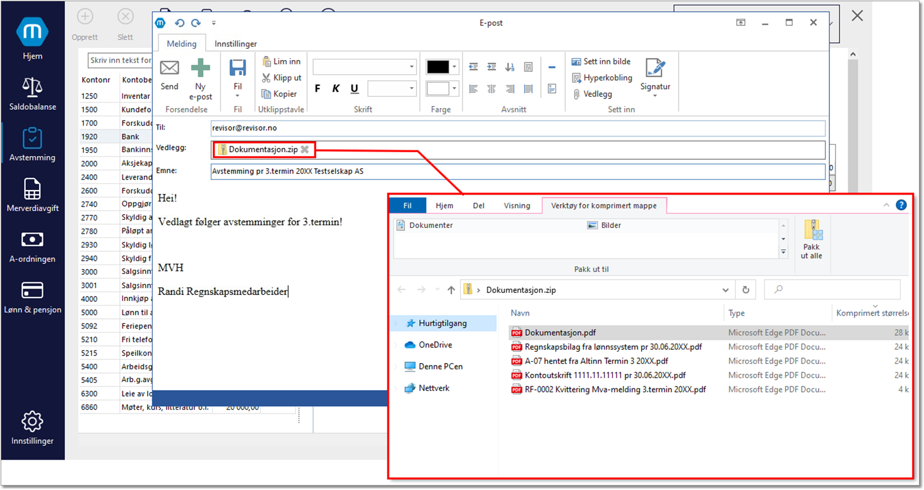Undo last action in E-post title bar

[x=179, y=23]
